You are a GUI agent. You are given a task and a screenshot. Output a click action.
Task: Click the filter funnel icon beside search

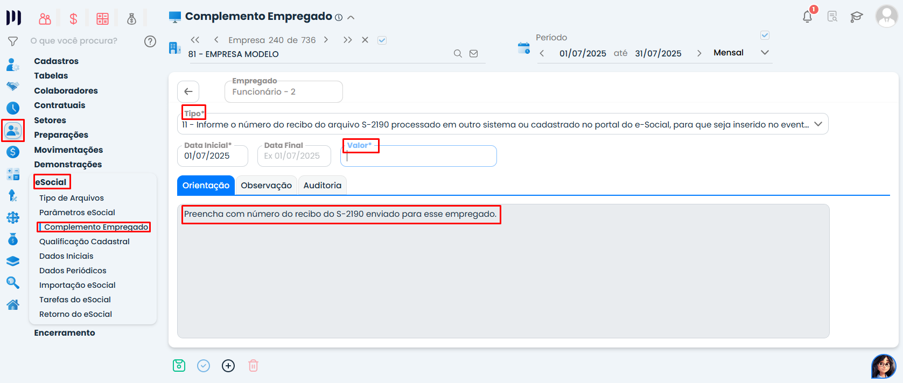coord(13,41)
